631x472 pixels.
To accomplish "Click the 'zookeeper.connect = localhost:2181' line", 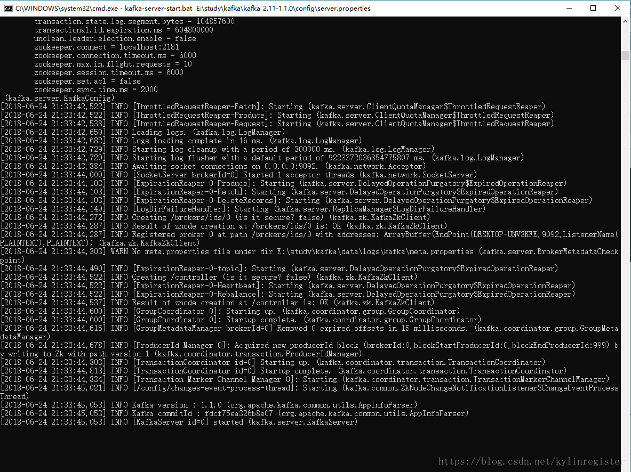I will click(x=107, y=47).
